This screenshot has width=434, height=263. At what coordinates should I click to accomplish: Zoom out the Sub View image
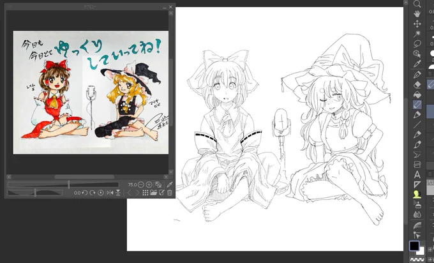click(141, 184)
